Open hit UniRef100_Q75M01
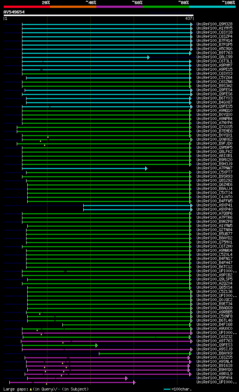The image size is (239, 392). [x=214, y=242]
